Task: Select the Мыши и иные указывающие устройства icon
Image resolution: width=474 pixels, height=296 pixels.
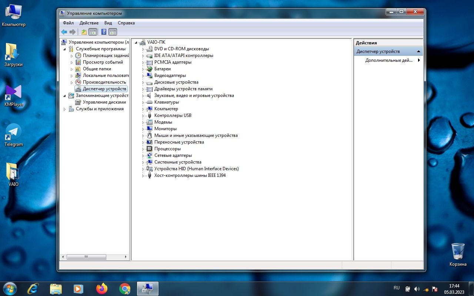Action: point(150,135)
